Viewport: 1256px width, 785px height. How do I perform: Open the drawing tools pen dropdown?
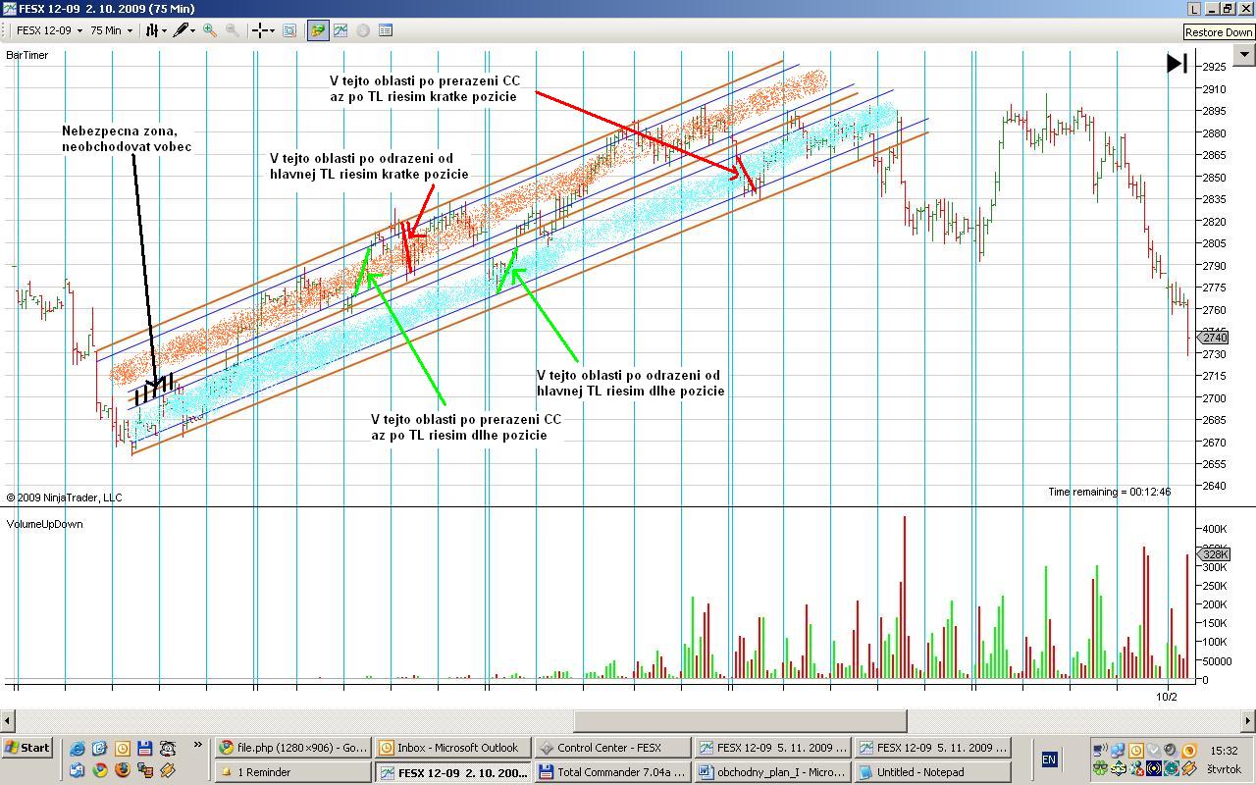pos(184,30)
